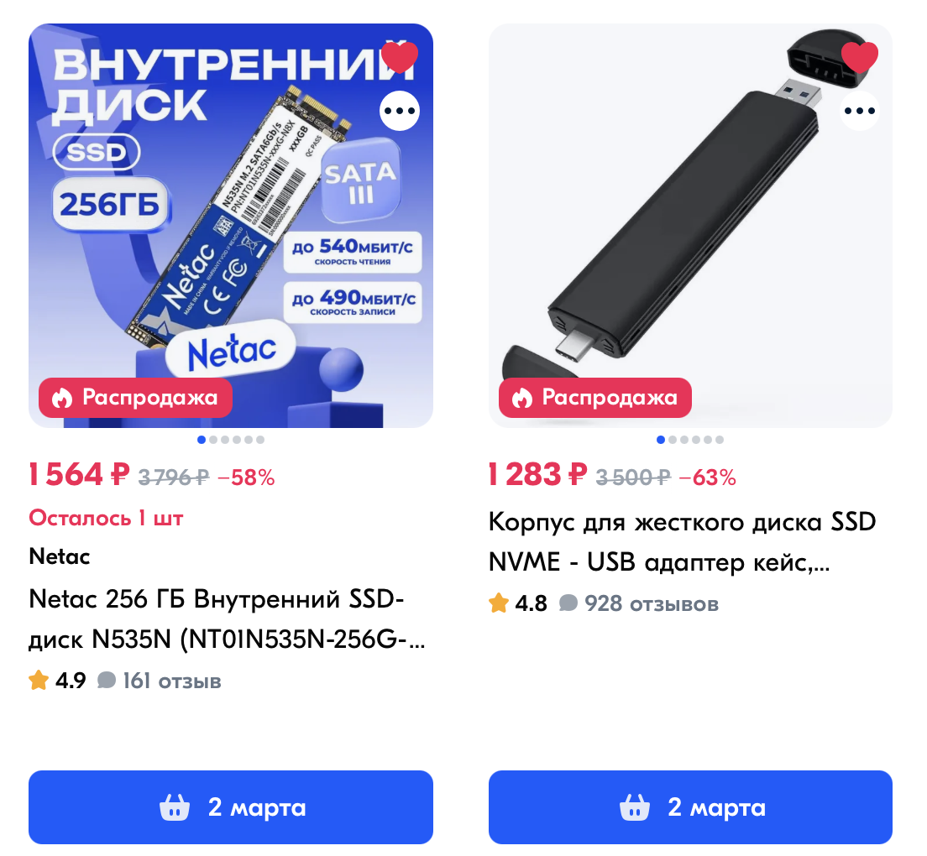Open Корпус для жесткого диска SSD title
Viewport: 927px width, 856px height.
(x=683, y=542)
